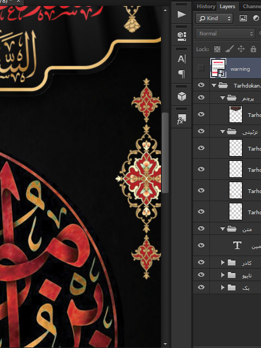Toggle visibility of پرچم group

coord(201,97)
